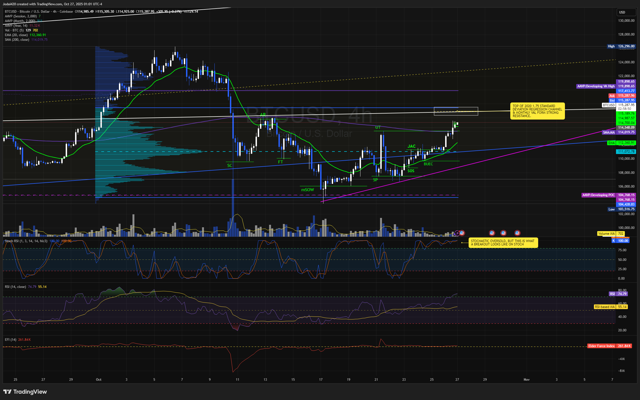This screenshot has width=640, height=400.
Task: Click the EFI (14) indicator title
Action: click(10, 340)
